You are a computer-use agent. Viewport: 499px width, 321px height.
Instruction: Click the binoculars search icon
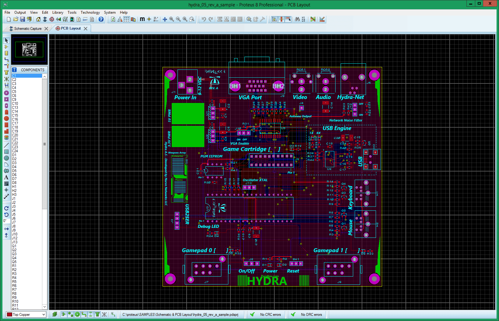297,19
